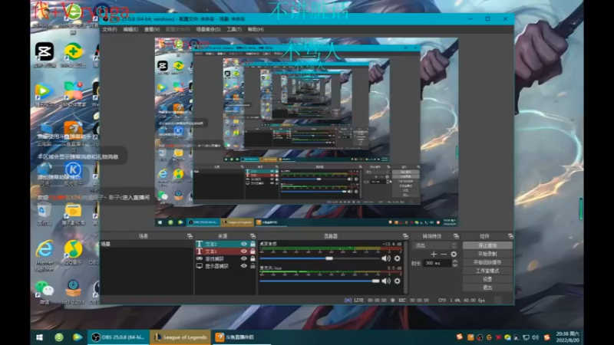Pop out the 来源 dock panel

(253, 236)
